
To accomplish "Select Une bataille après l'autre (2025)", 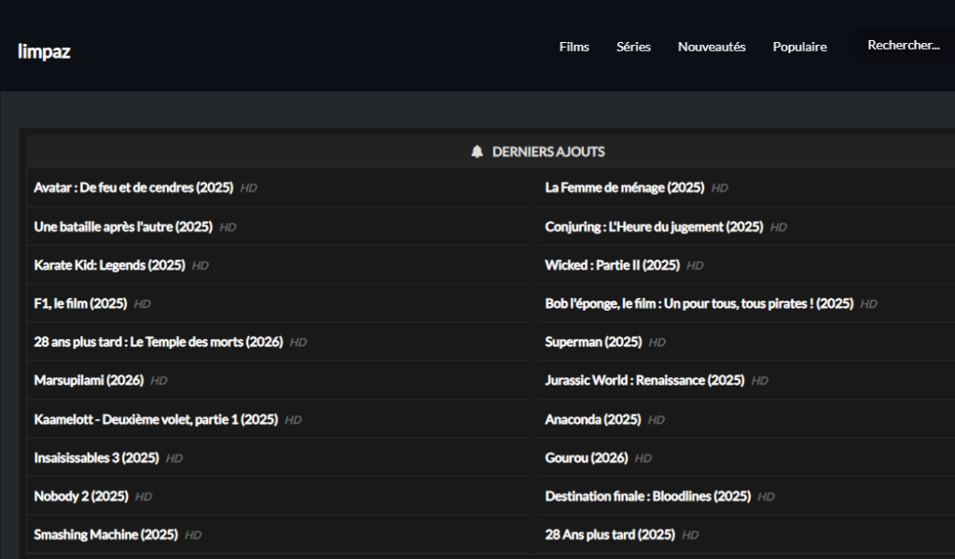I will tap(123, 227).
